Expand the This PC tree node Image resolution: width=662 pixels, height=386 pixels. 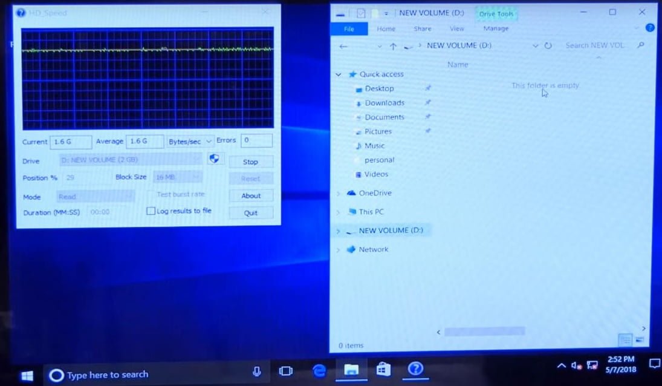338,212
